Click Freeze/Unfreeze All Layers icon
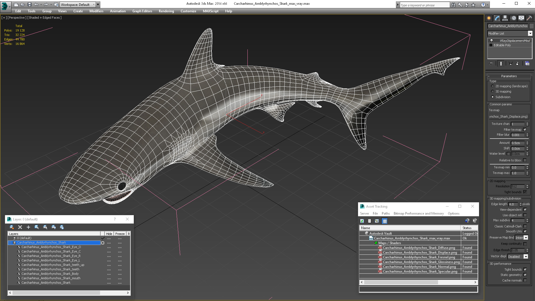The height and width of the screenshot is (301, 535). (62, 227)
